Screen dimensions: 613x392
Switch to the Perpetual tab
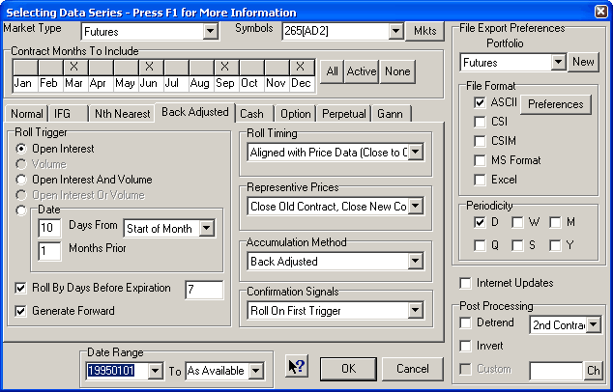(344, 114)
